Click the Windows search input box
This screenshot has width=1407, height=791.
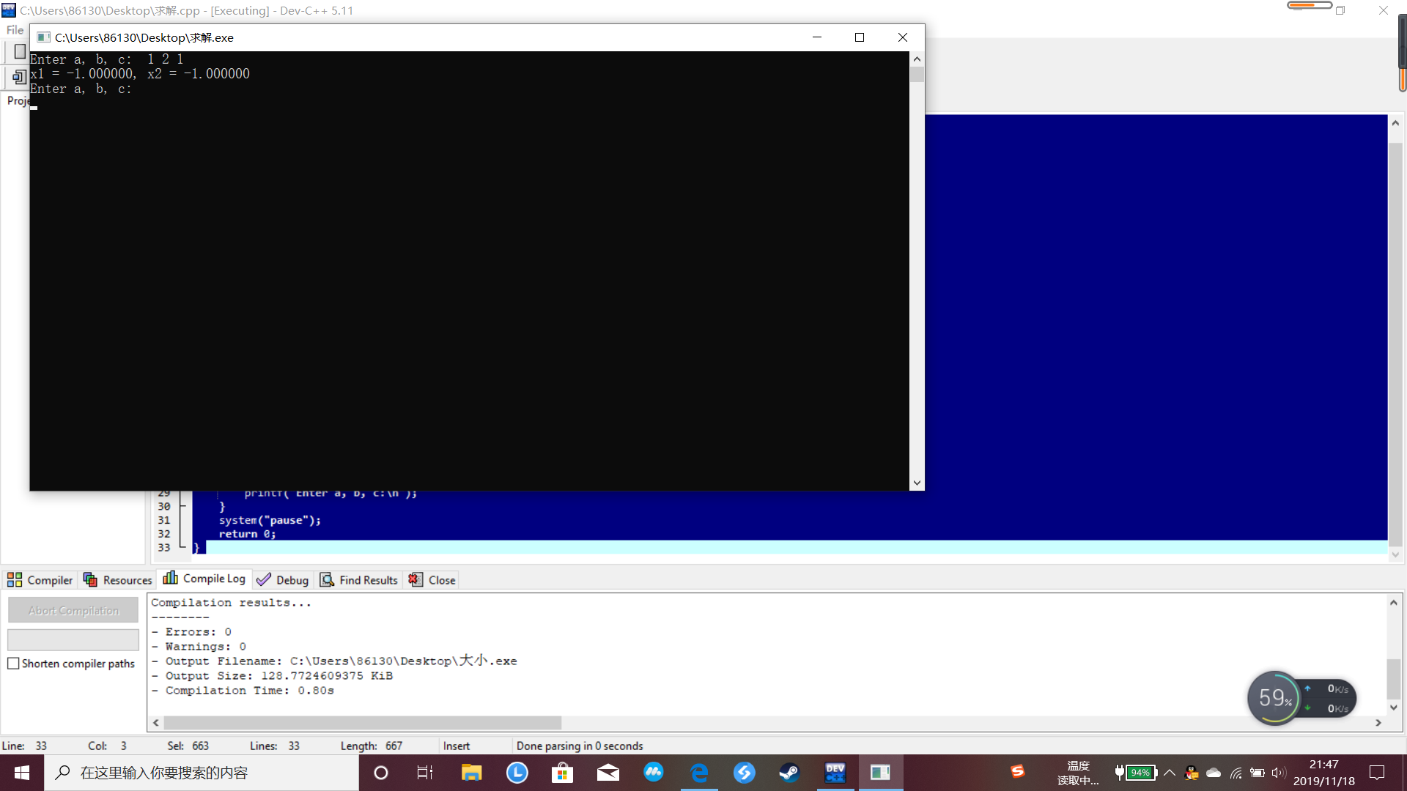202,773
